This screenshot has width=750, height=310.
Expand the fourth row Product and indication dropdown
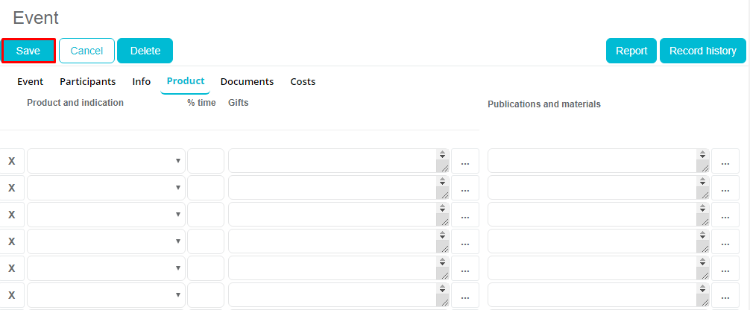pos(106,241)
